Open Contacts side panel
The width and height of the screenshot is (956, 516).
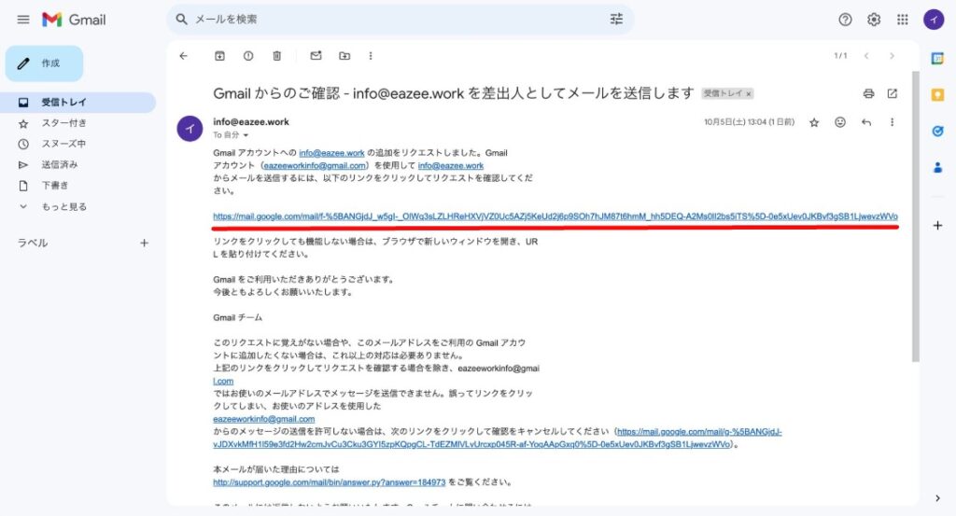click(937, 168)
